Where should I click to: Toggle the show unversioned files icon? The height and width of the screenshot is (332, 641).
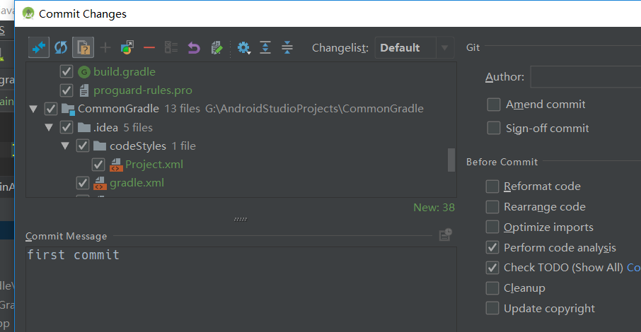(x=83, y=48)
